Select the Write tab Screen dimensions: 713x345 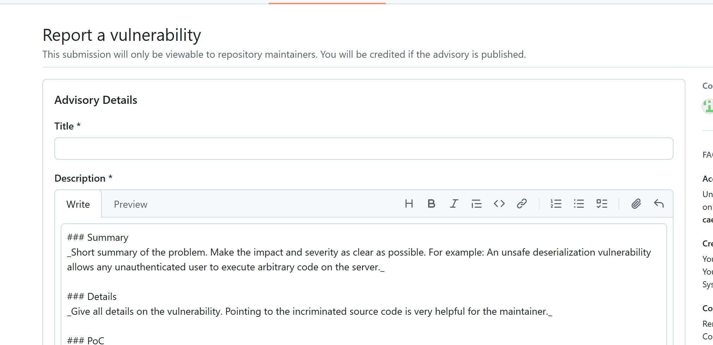pyautogui.click(x=78, y=205)
